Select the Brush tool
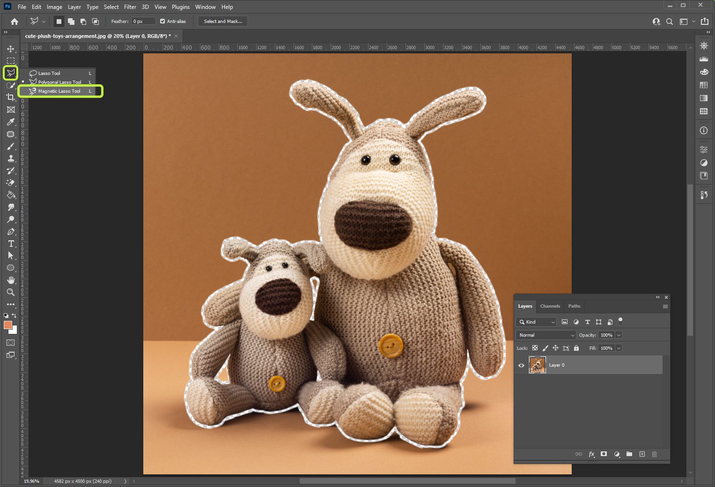Screen dimensions: 715x487 coord(11,147)
